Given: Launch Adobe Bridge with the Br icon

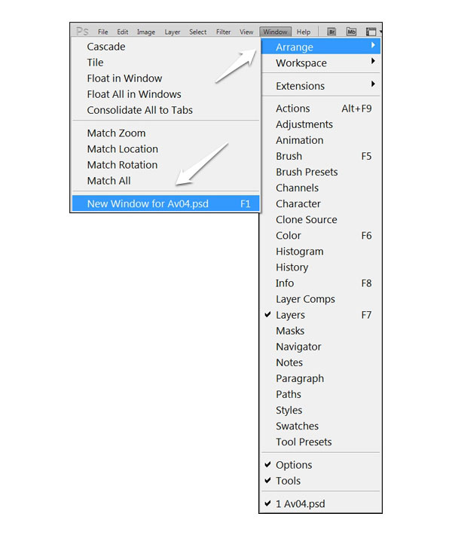Looking at the screenshot, I should coord(331,32).
